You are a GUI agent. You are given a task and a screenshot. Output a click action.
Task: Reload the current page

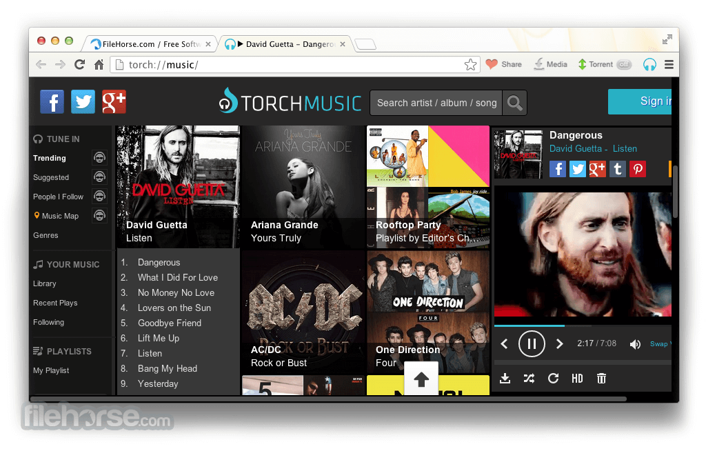coord(80,64)
